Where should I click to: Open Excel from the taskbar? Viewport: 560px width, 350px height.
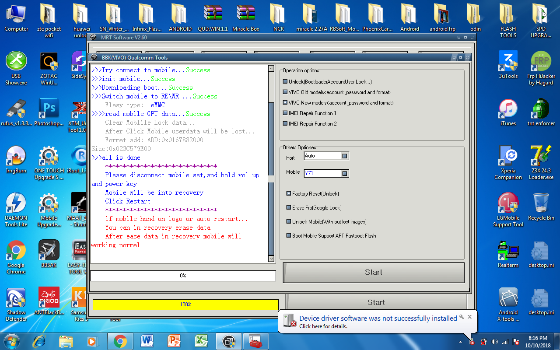[201, 341]
